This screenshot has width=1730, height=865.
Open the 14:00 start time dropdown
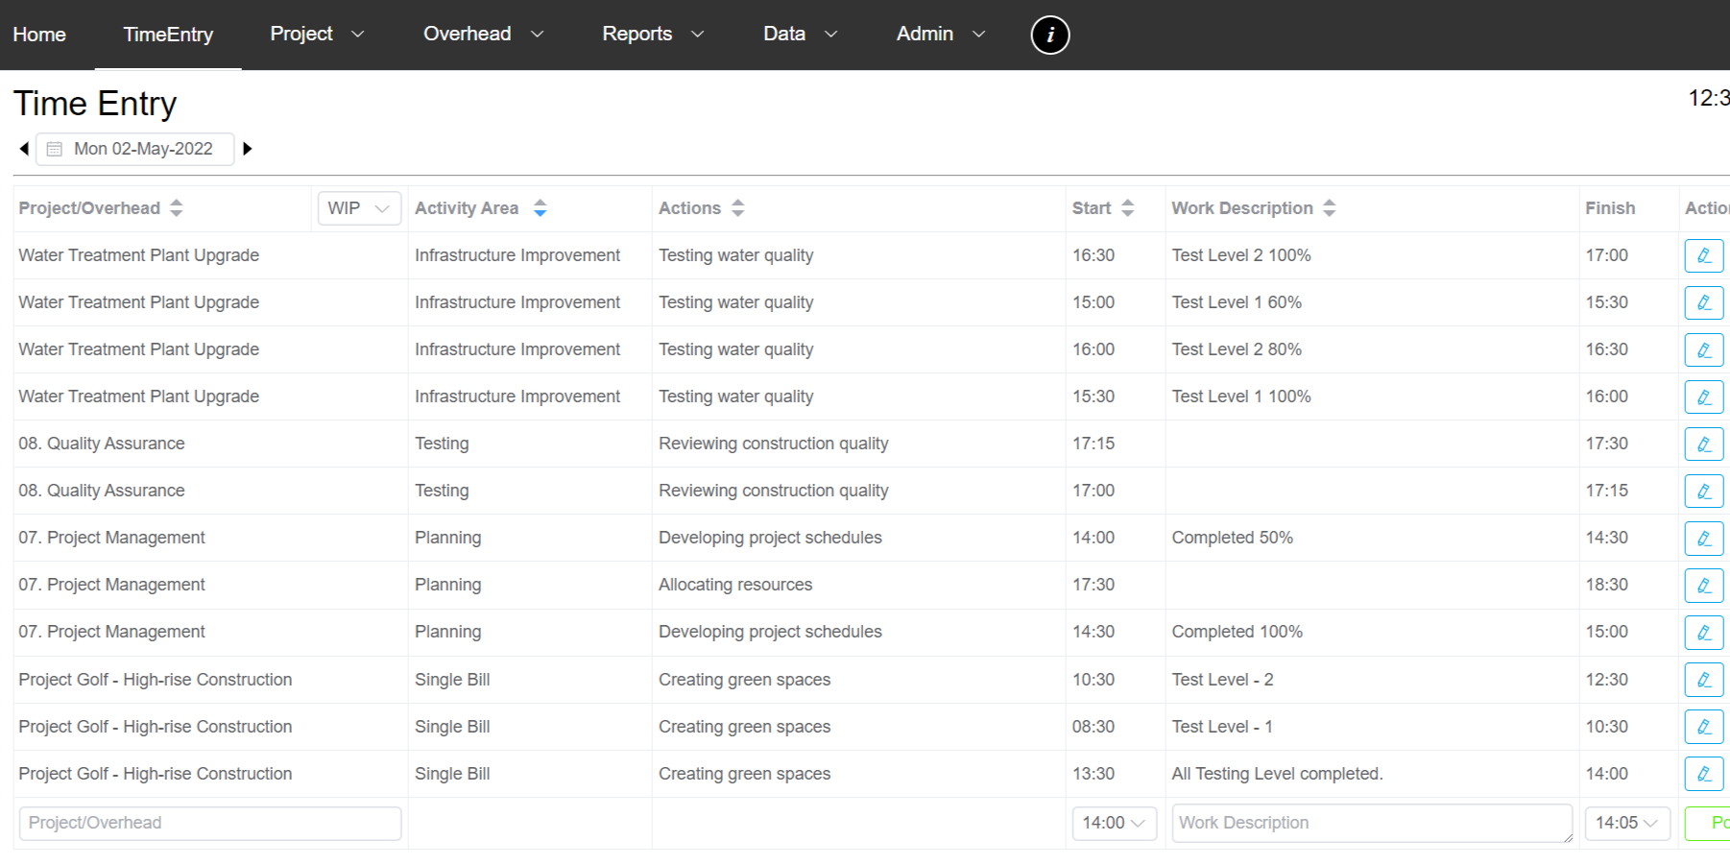(1114, 823)
